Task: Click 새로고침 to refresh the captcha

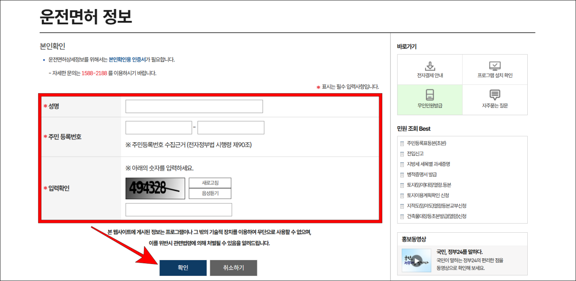Action: click(209, 183)
